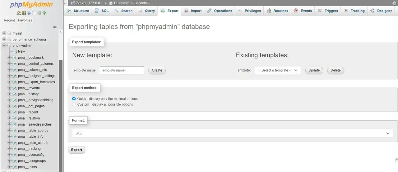Click table icon beside pma__designer_settings
The image size is (398, 172).
point(15,76)
